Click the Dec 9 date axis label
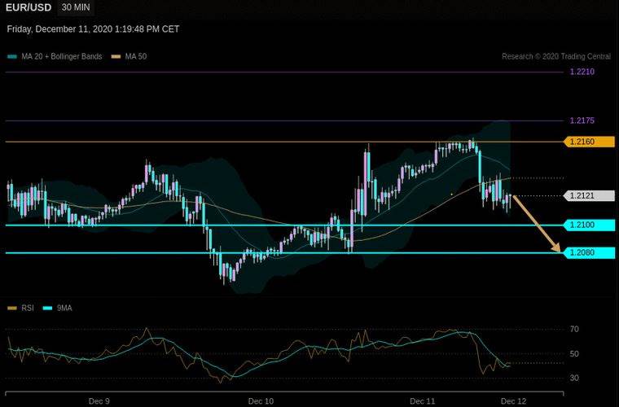 coord(99,401)
